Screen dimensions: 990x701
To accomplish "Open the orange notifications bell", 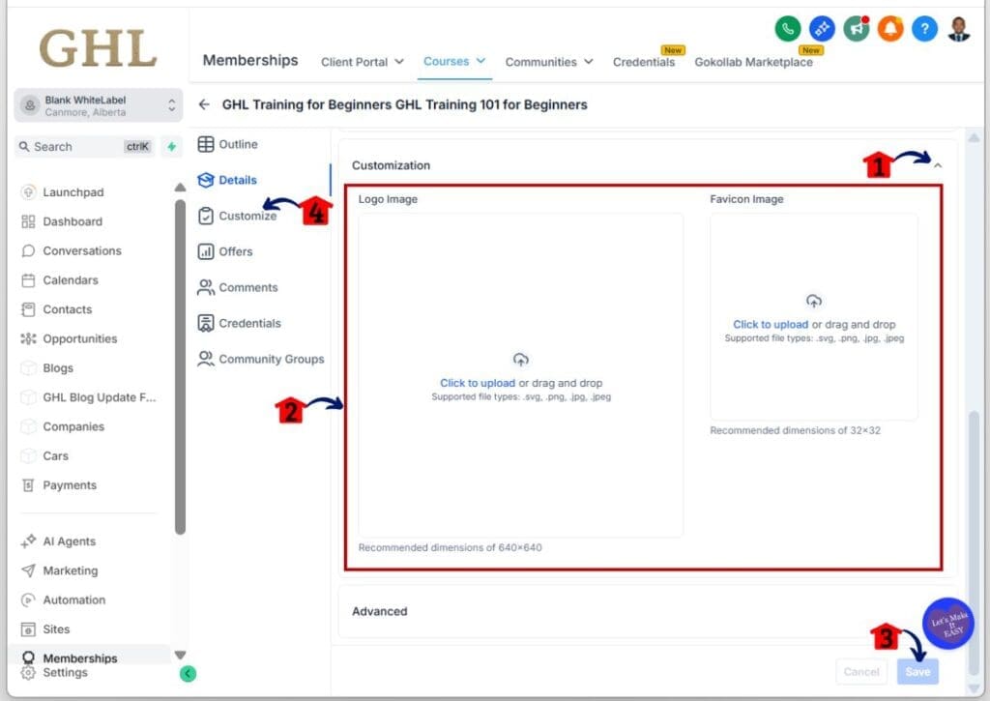I will tap(889, 29).
